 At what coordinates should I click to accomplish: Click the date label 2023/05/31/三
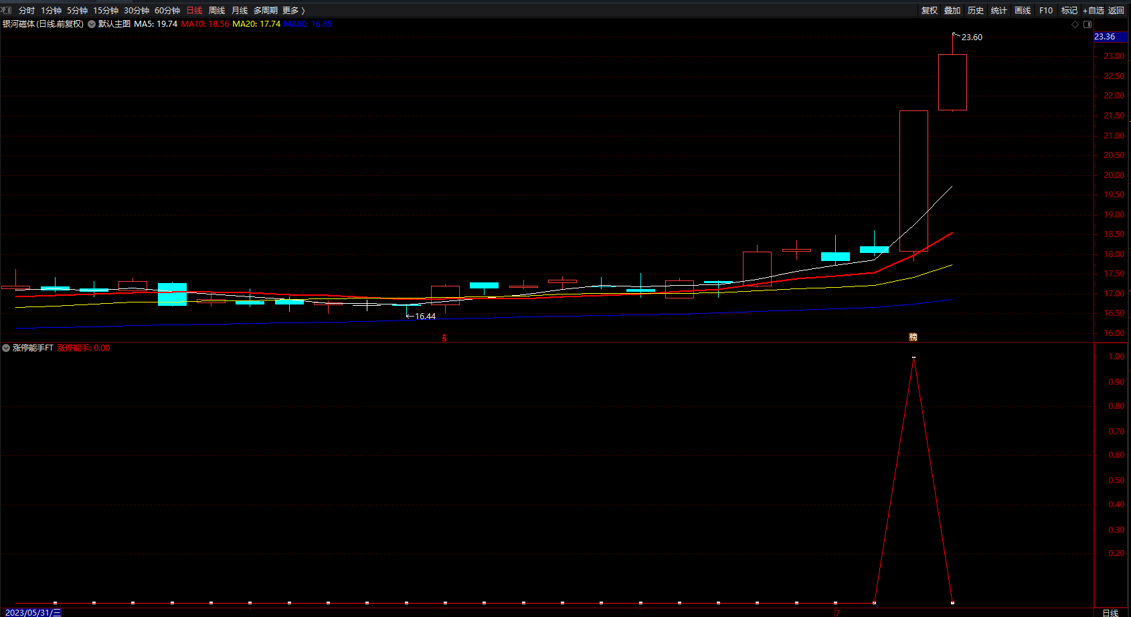(x=33, y=612)
